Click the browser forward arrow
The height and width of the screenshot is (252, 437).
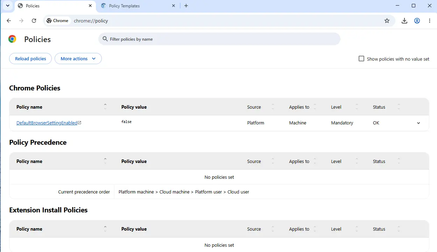click(x=21, y=21)
